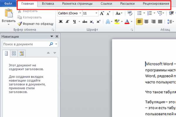Click the multilevel list icon
This screenshot has width=176, height=117.
[x=160, y=13]
